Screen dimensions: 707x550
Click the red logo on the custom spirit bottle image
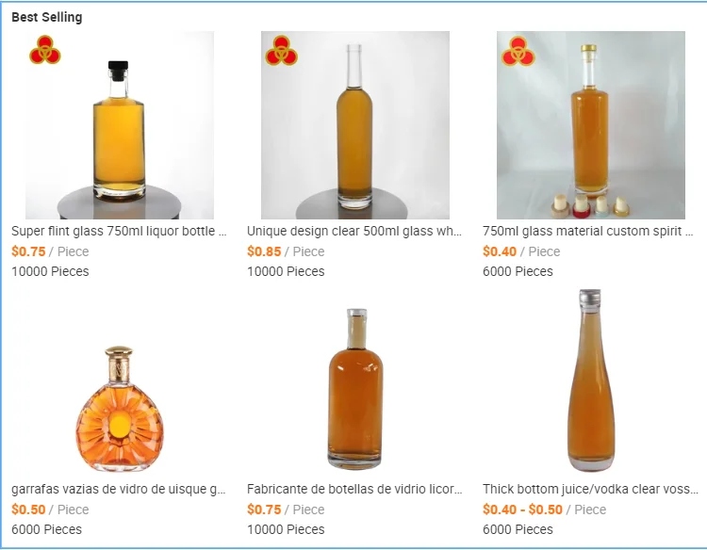coord(518,51)
